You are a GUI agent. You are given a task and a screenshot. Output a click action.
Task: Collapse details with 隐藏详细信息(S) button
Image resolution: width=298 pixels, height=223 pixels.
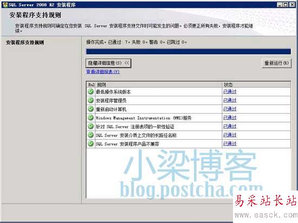[x=108, y=63]
